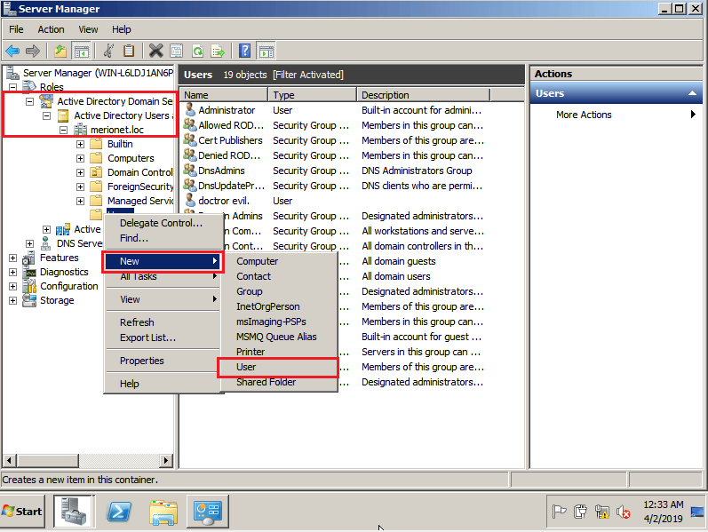Sort by the Name column header
This screenshot has height=532, width=708.
[224, 95]
